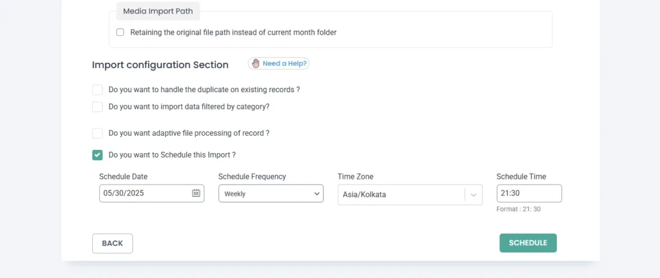Check the handle duplicate on existing records box
Image resolution: width=660 pixels, height=278 pixels.
[97, 89]
